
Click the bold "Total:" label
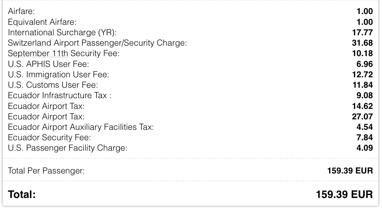(x=22, y=195)
